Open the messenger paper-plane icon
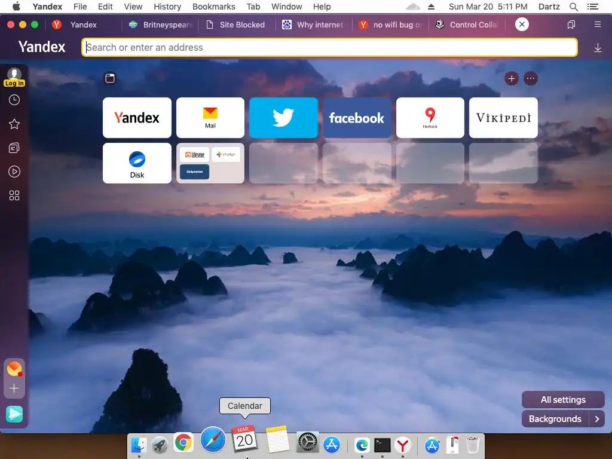This screenshot has width=612, height=459. click(14, 414)
